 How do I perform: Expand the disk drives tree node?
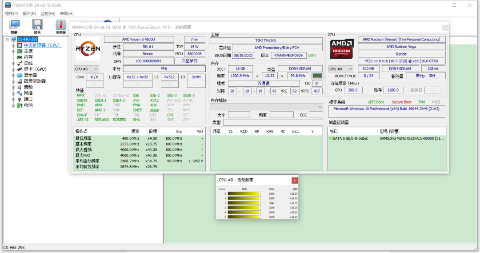click(x=13, y=81)
